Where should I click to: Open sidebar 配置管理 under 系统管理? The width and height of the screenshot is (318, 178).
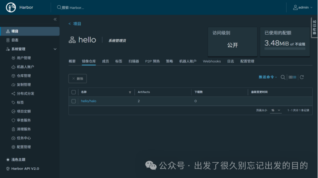tap(24, 147)
